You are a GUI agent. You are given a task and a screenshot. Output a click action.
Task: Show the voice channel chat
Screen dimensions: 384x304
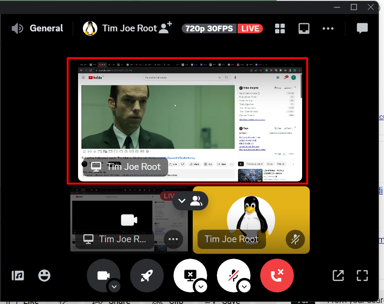[x=362, y=28]
